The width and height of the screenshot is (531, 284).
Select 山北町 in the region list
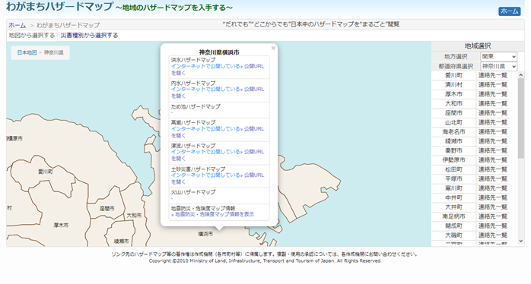(x=453, y=123)
